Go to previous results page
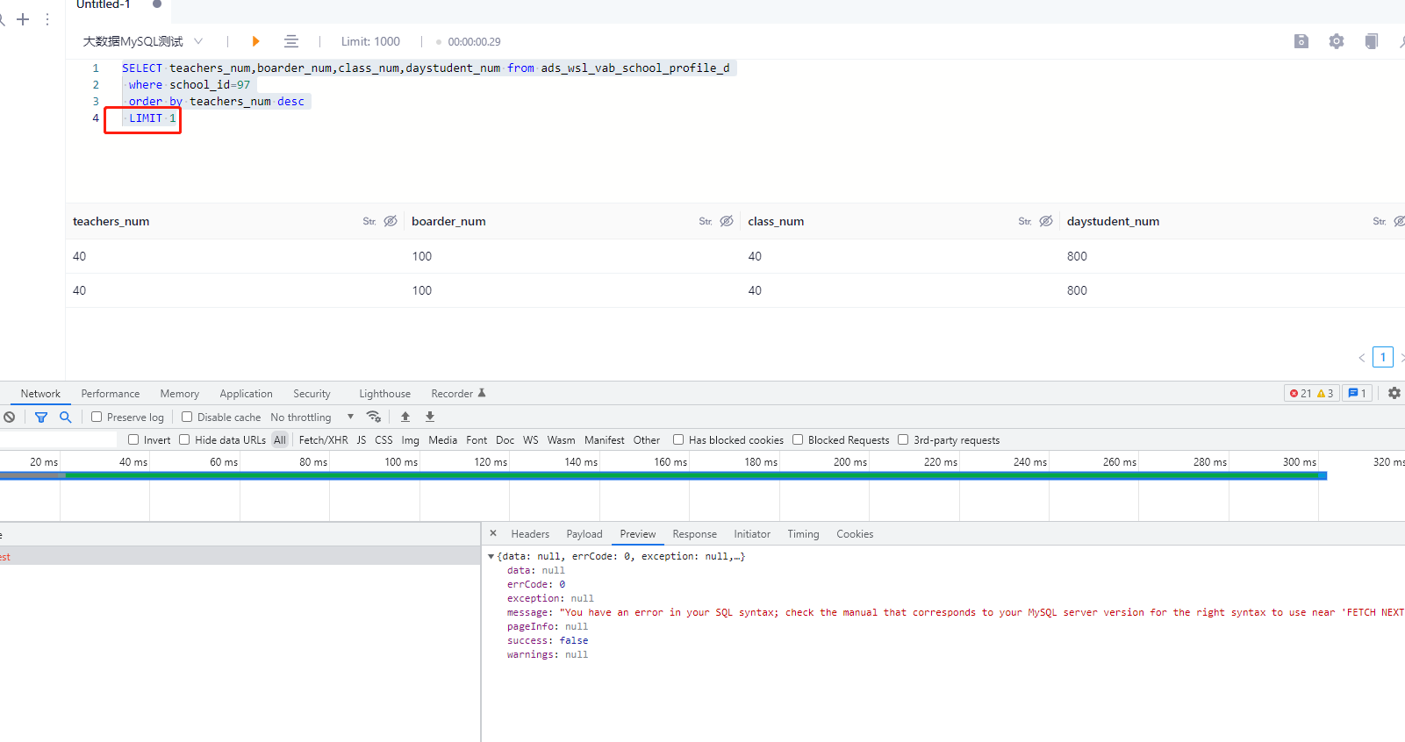The width and height of the screenshot is (1405, 742). pos(1361,357)
